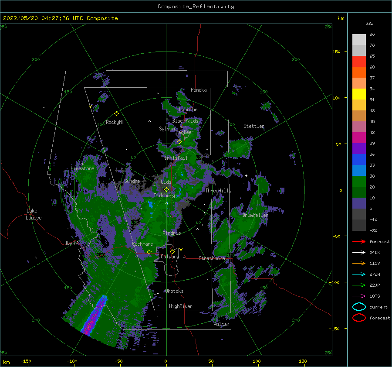Viewport: 392px width, 367px height.
Task: Click the Blackfalds label on the map
Action: click(185, 121)
